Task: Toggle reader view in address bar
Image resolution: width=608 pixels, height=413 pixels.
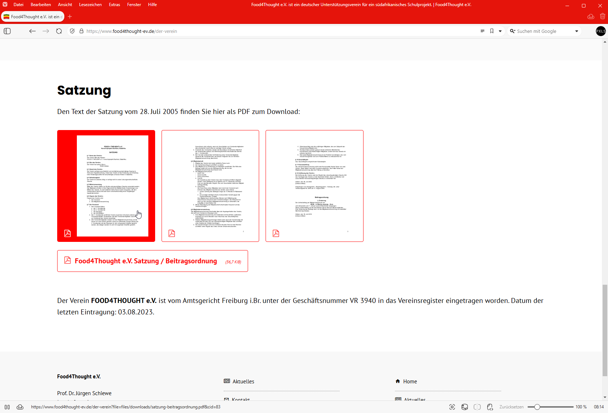Action: 482,31
